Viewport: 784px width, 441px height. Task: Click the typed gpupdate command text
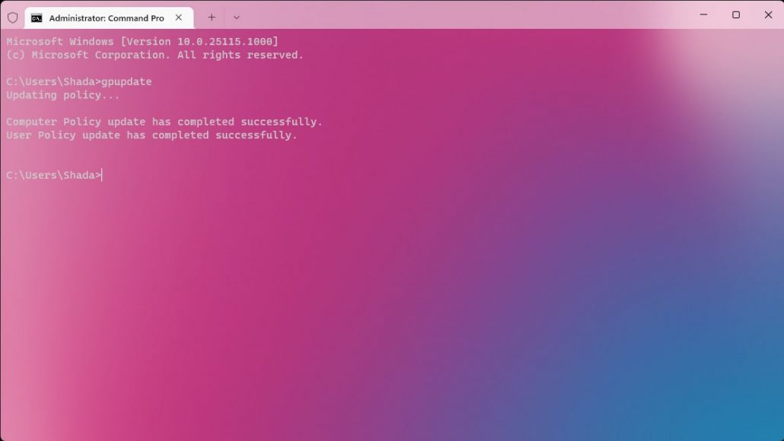pyautogui.click(x=126, y=81)
